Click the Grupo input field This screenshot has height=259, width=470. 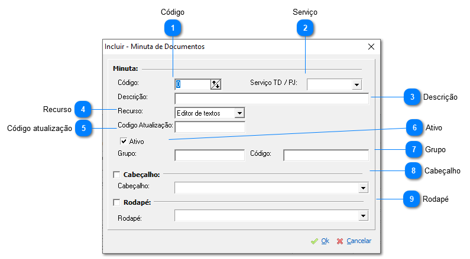[x=209, y=155]
